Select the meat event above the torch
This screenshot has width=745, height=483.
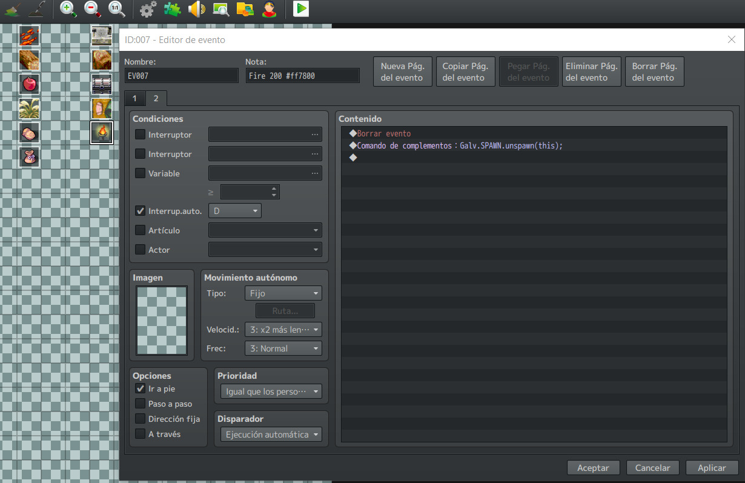(102, 108)
